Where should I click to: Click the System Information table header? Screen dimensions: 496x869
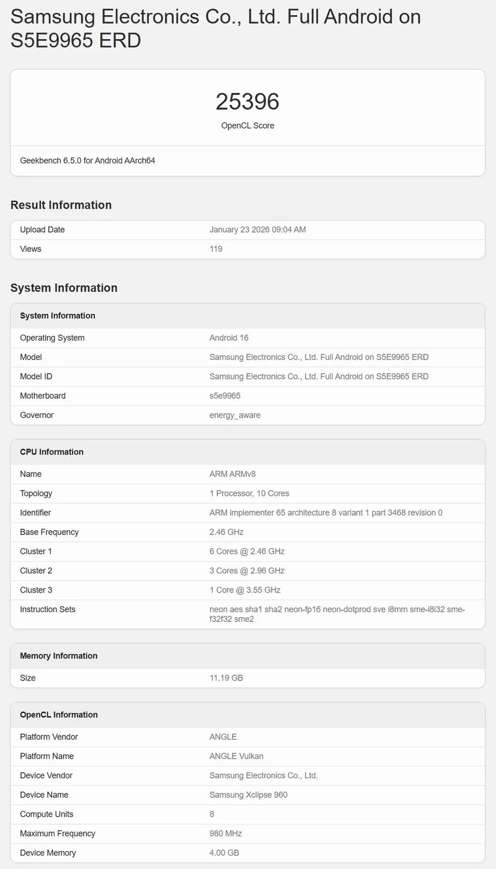58,316
